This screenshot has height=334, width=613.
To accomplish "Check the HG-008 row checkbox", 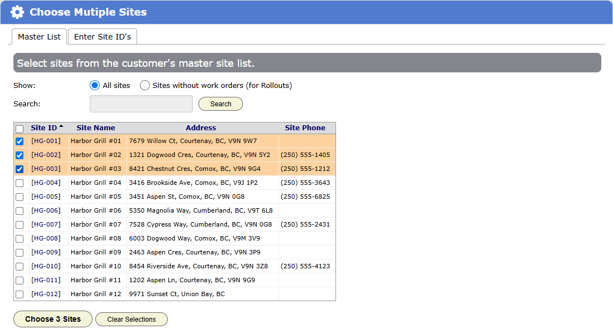I will click(x=20, y=239).
